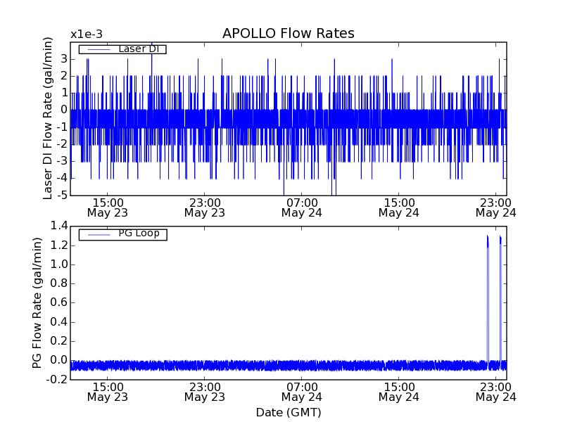Click the '0.6' y-axis tick on PG plot
The image size is (563, 422).
[59, 303]
